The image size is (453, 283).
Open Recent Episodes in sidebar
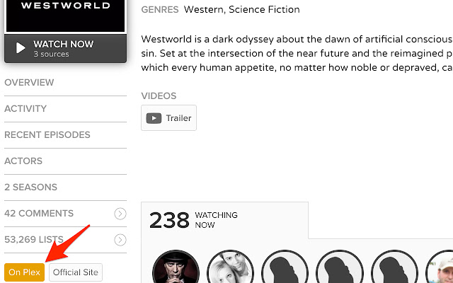47,135
